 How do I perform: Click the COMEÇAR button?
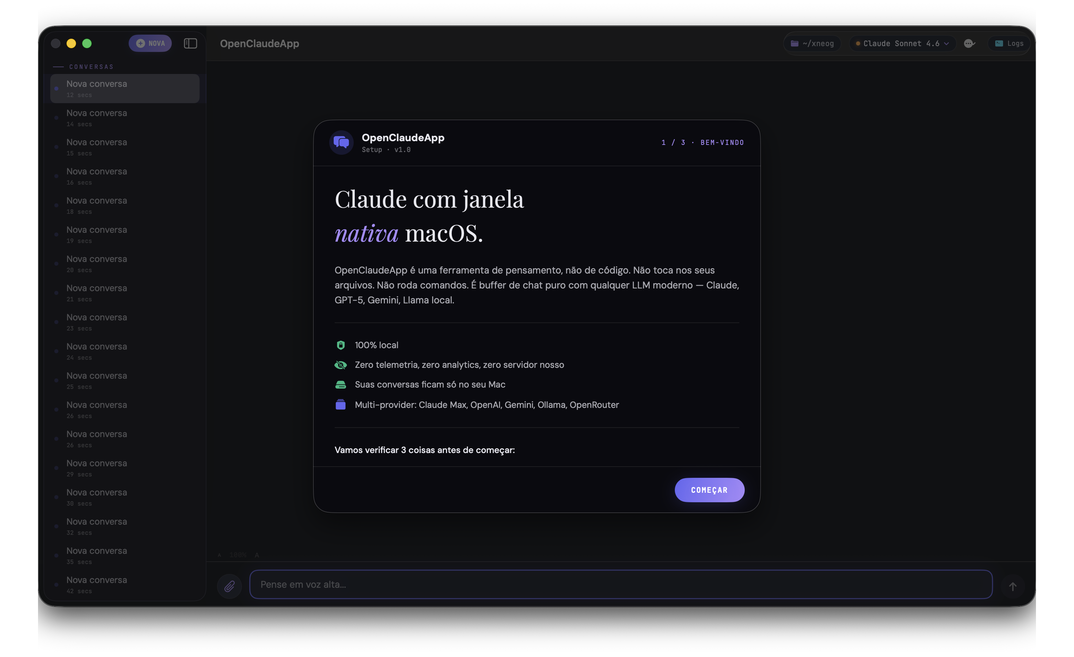(x=709, y=490)
